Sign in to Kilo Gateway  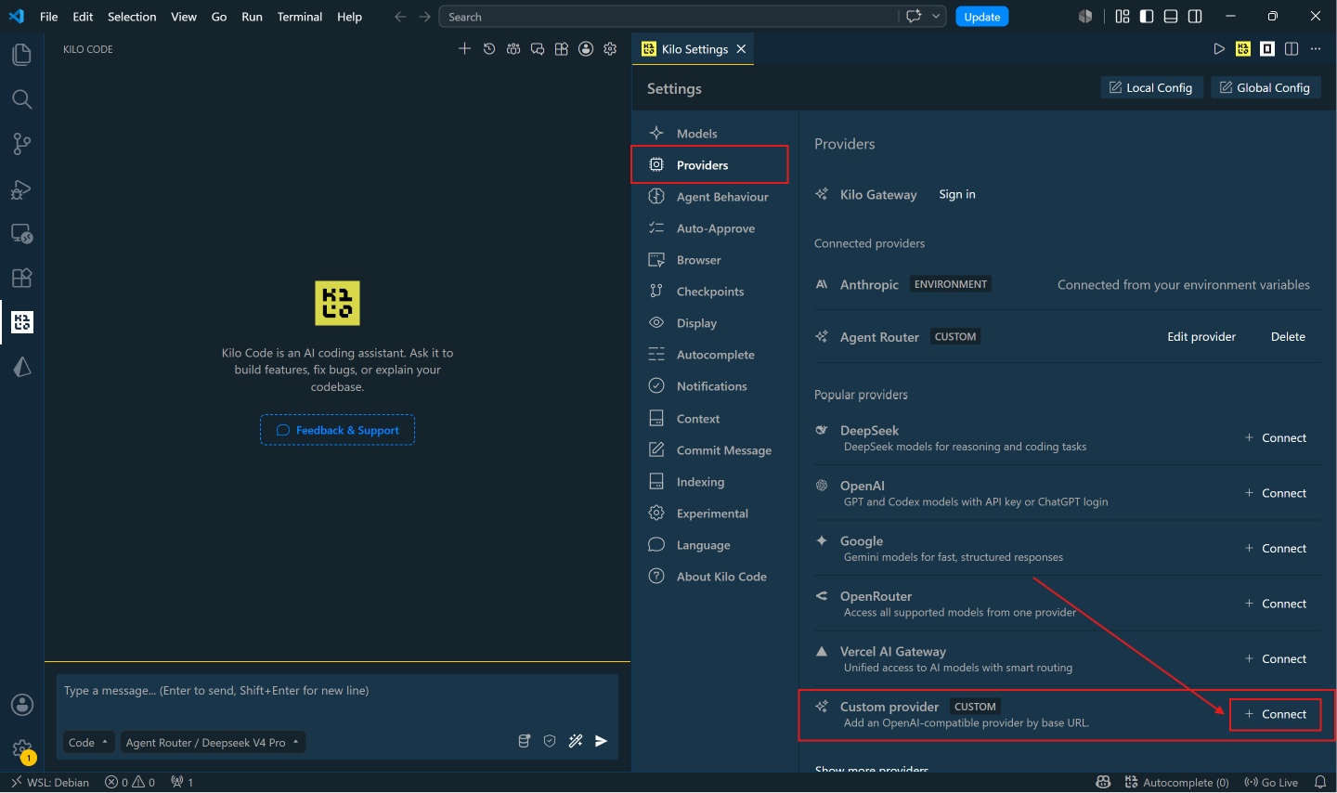tap(957, 194)
